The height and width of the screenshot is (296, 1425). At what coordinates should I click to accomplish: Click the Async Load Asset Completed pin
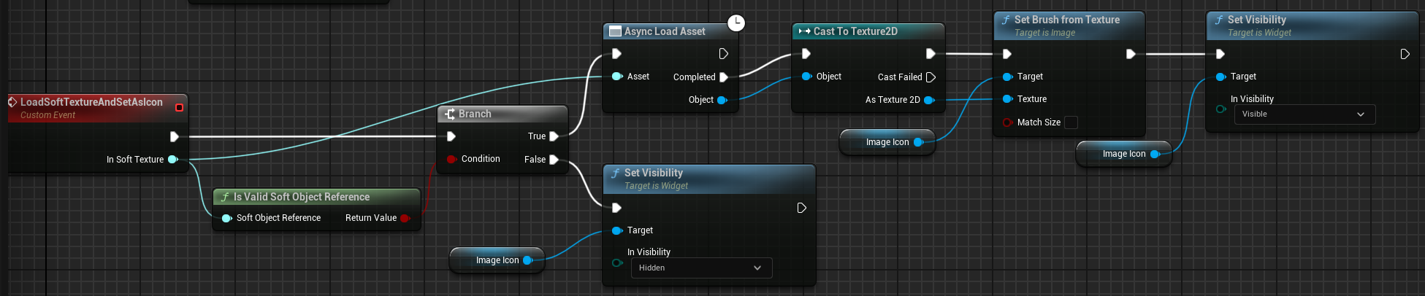coord(723,77)
